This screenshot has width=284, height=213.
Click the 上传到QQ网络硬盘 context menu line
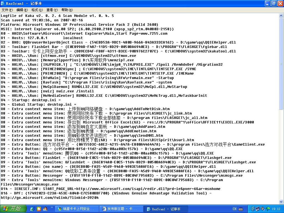85,109
